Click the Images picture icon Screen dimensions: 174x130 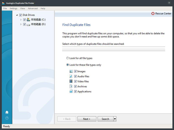point(71,71)
